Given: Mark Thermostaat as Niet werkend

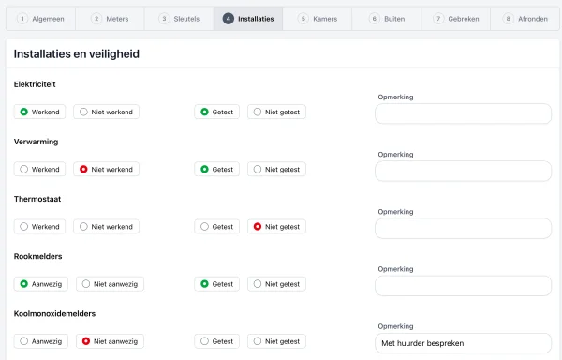Looking at the screenshot, I should pos(106,227).
